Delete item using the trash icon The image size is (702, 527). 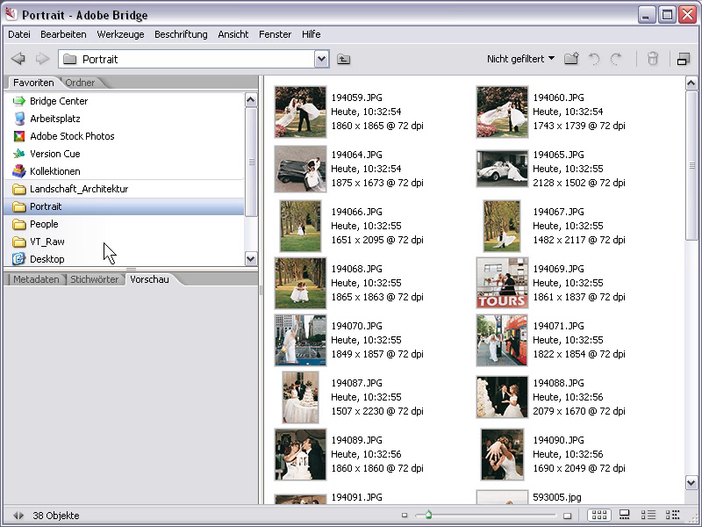[653, 59]
